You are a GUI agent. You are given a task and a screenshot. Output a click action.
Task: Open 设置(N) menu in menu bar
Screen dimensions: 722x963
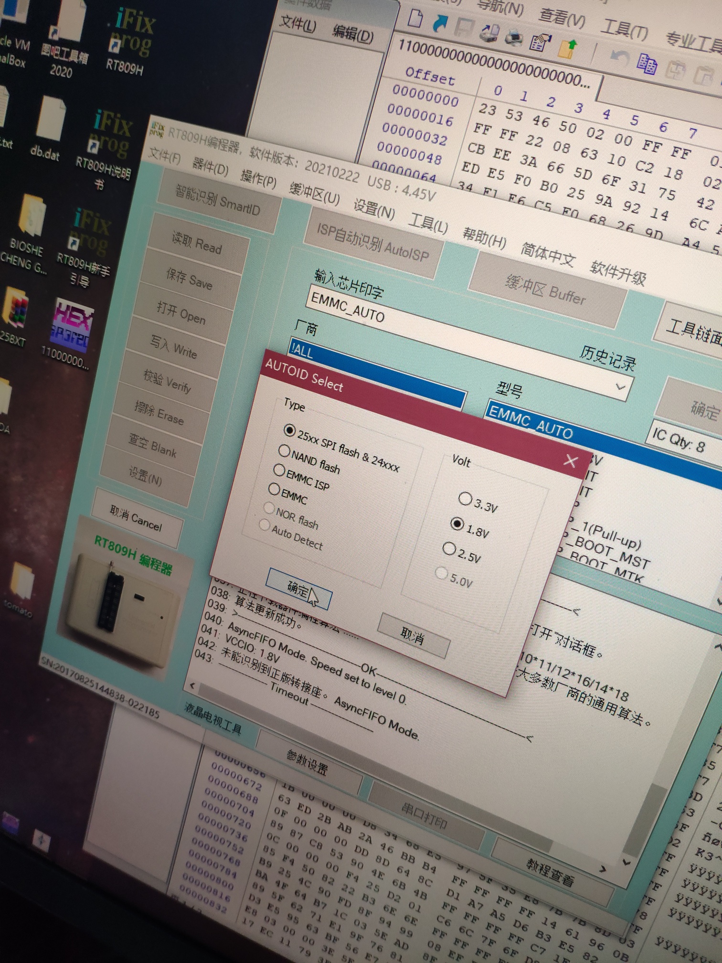point(374,209)
